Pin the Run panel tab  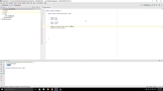pos(1,76)
